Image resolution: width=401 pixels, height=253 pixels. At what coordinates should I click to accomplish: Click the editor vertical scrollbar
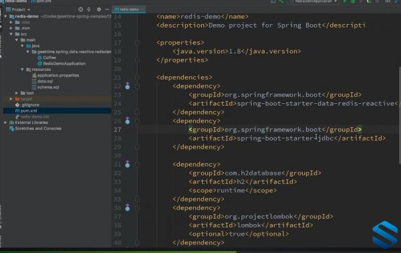point(400,115)
